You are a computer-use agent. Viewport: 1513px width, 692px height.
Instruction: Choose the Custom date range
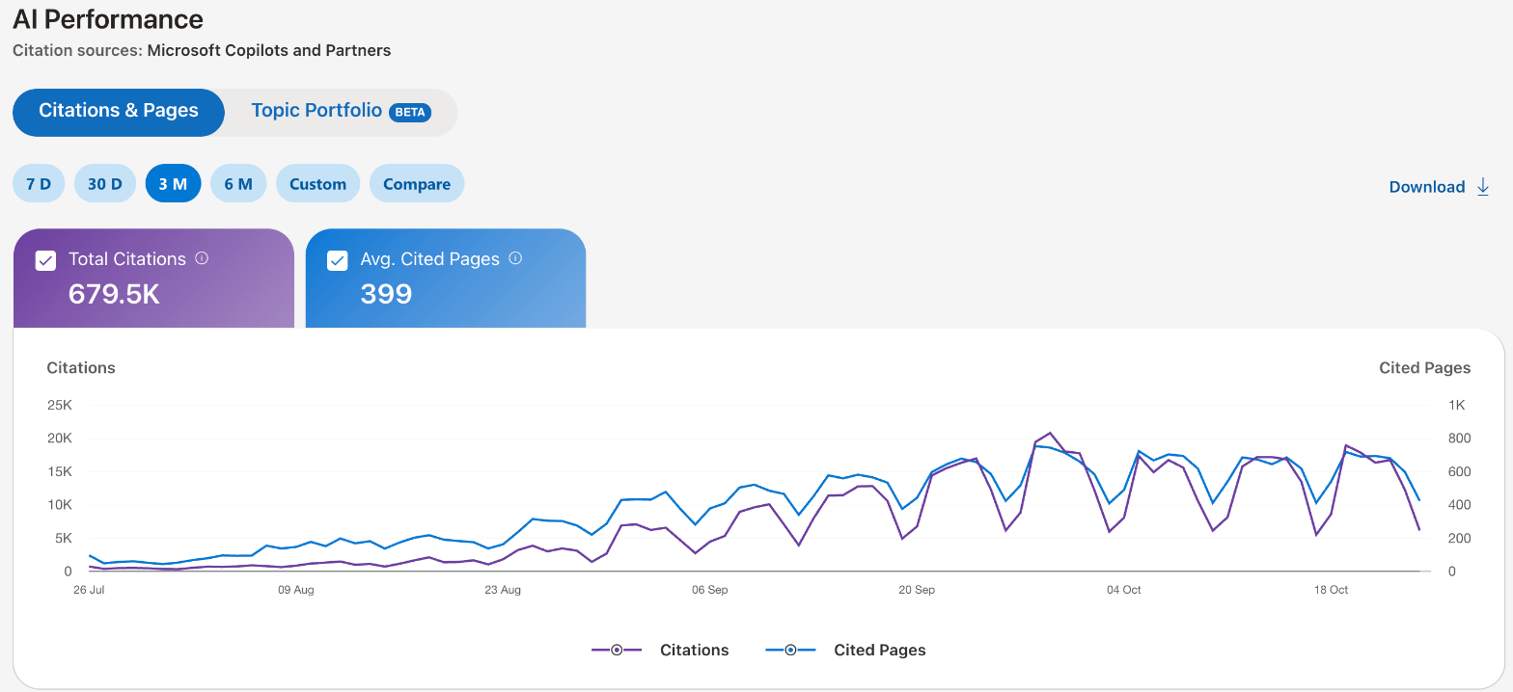tap(317, 184)
